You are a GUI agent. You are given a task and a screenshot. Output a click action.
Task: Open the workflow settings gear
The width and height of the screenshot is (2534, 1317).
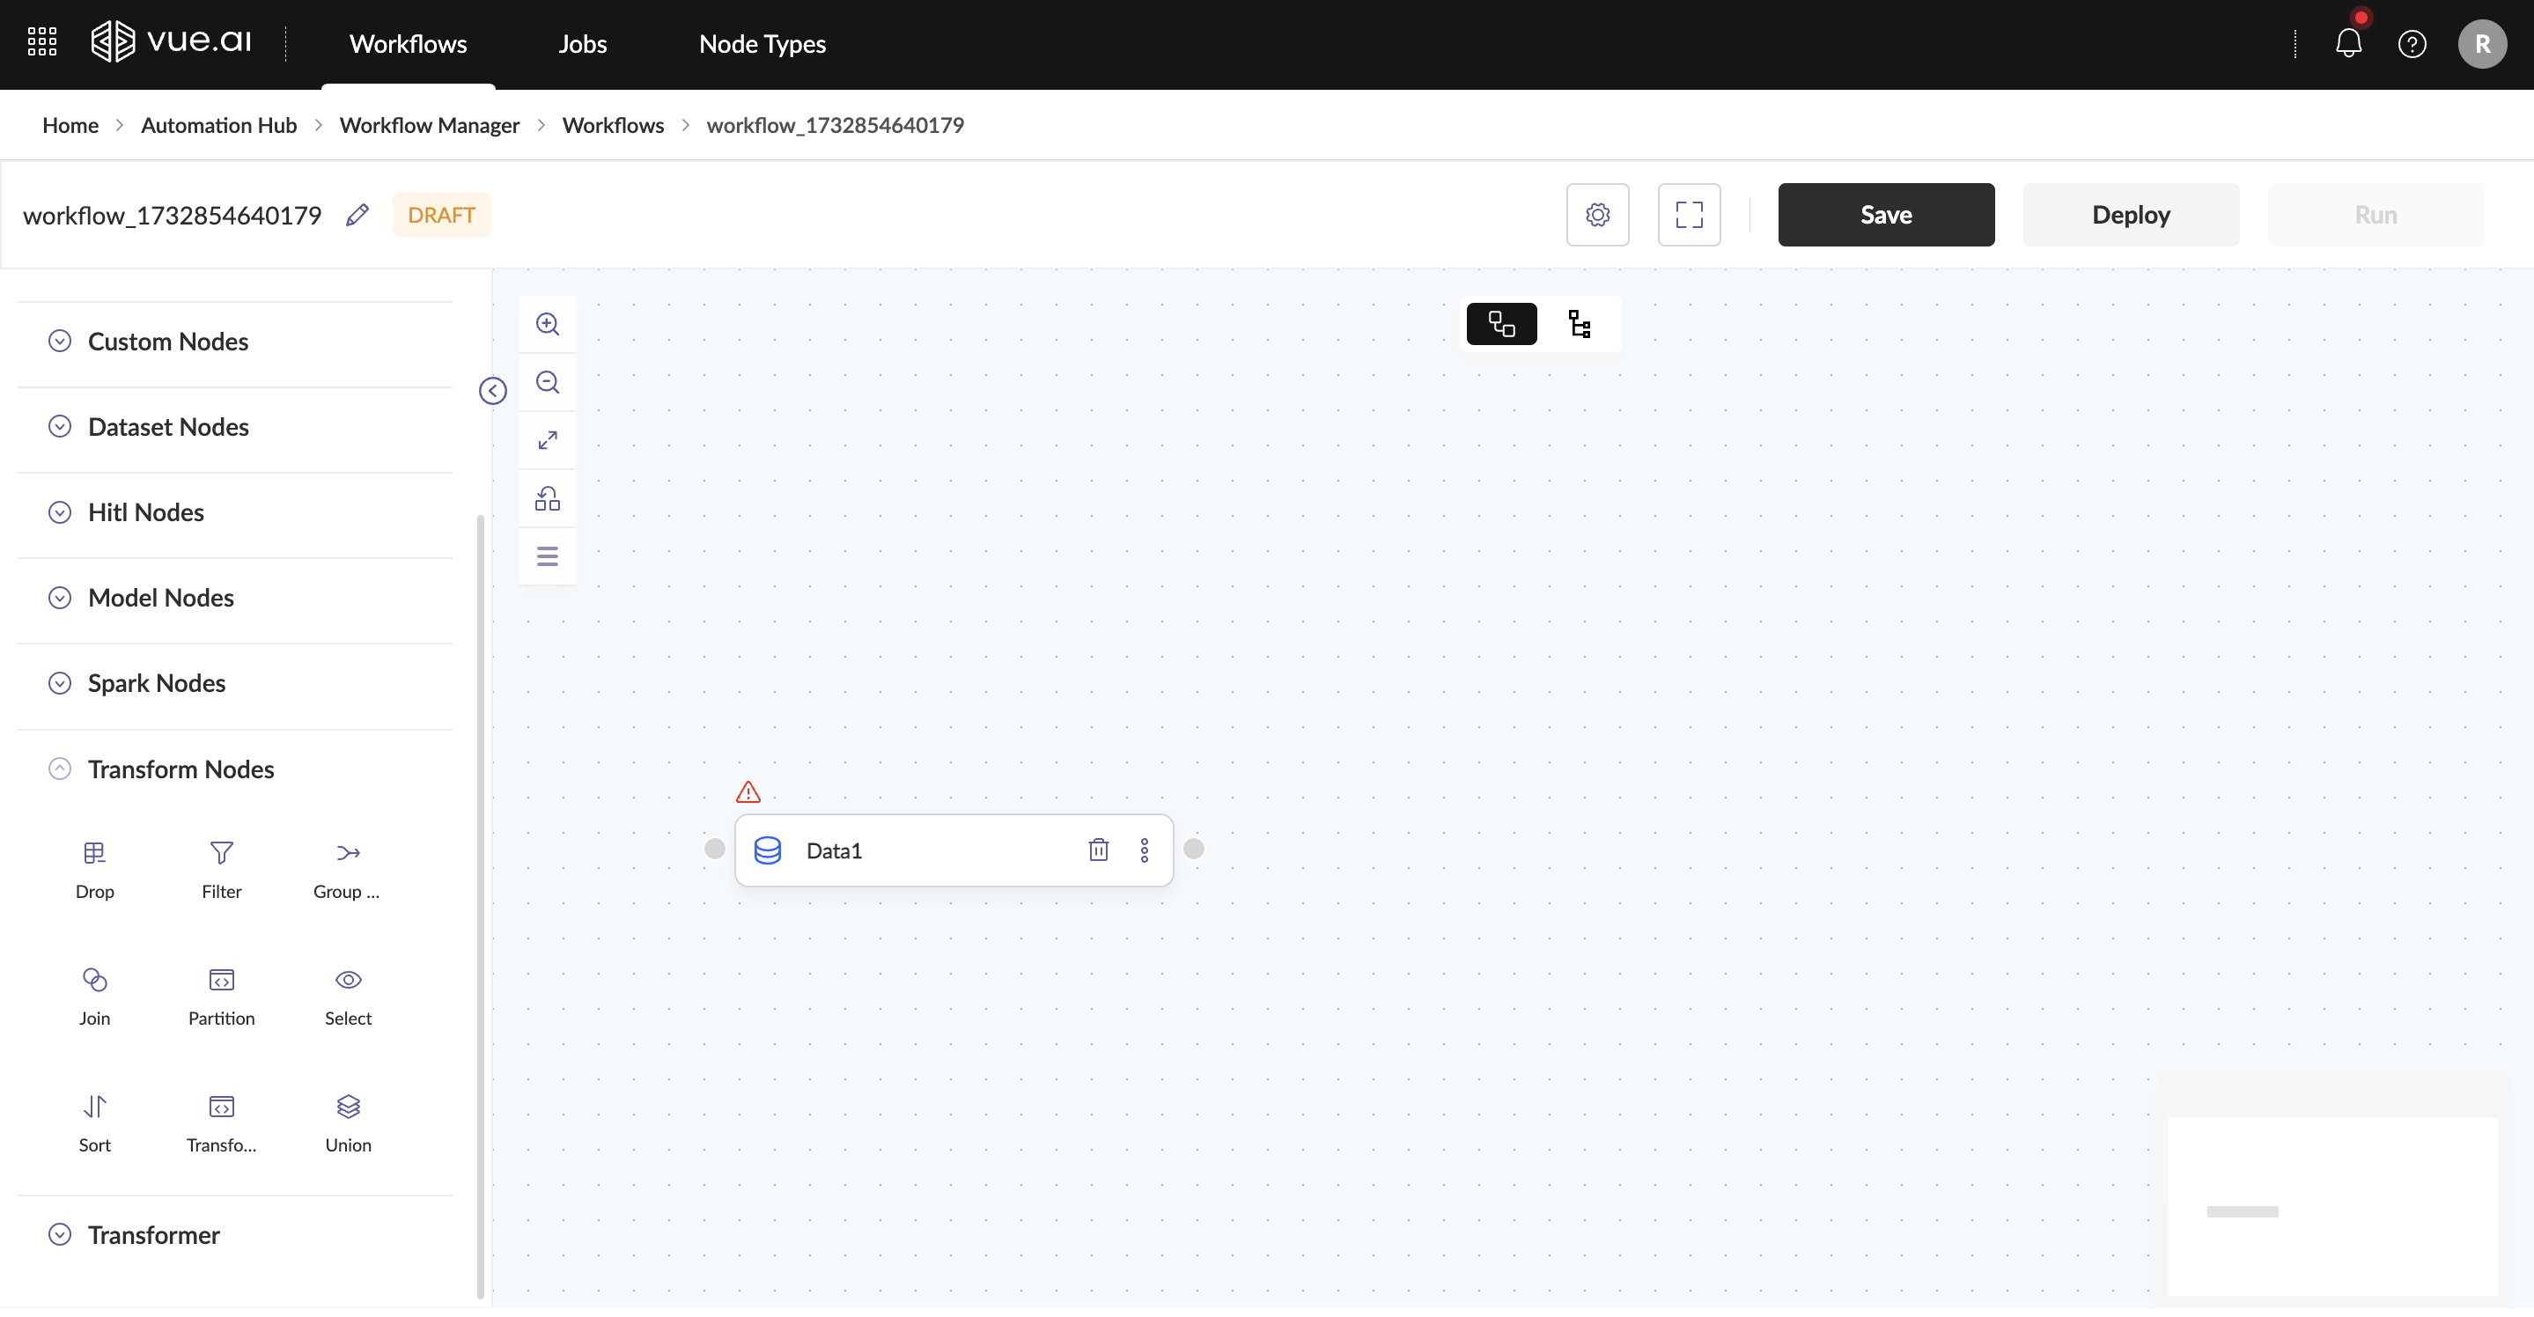coord(1596,215)
